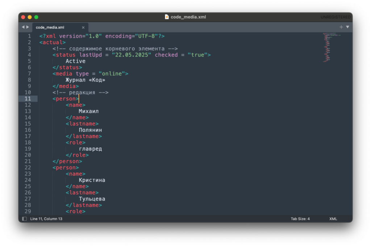
Task: Open the XML syntax selector
Action: click(333, 218)
